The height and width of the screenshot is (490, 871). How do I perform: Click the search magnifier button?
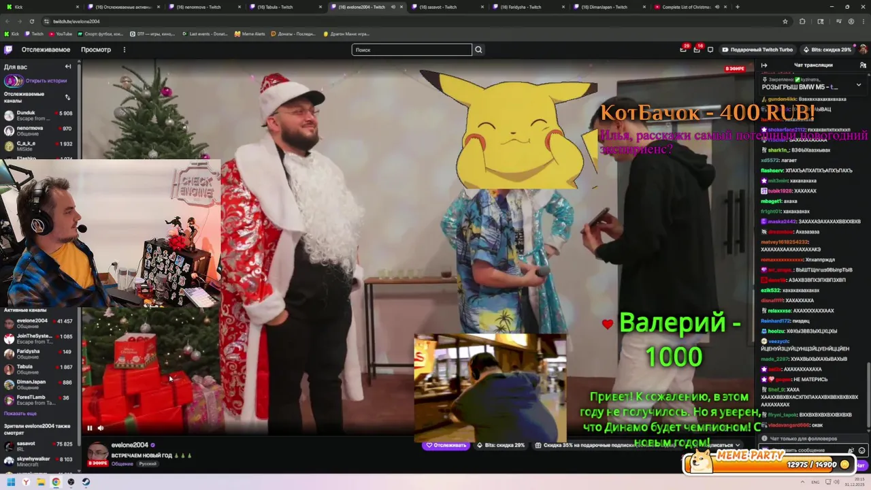click(x=478, y=50)
